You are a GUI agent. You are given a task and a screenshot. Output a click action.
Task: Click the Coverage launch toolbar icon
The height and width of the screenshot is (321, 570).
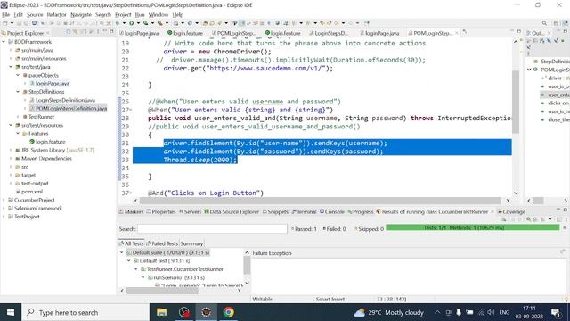145,23
